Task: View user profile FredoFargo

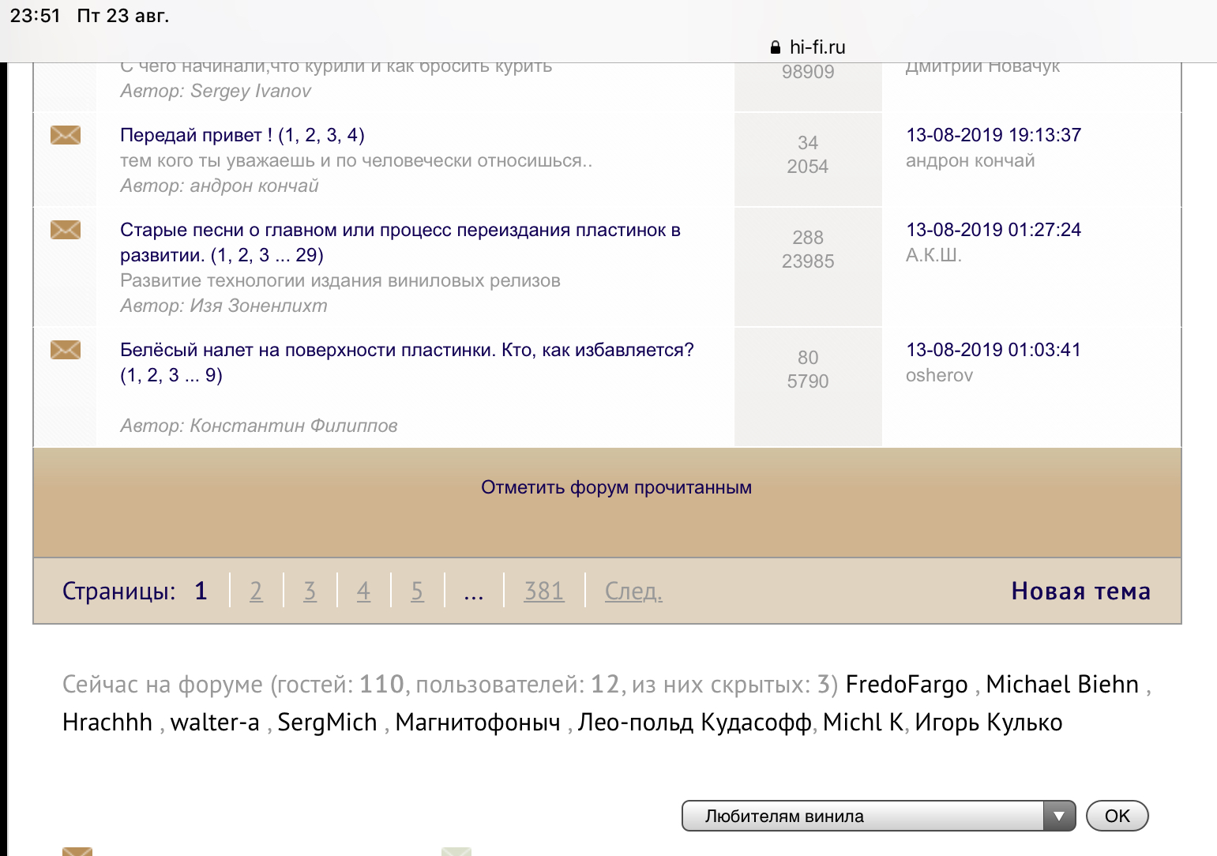Action: (906, 684)
